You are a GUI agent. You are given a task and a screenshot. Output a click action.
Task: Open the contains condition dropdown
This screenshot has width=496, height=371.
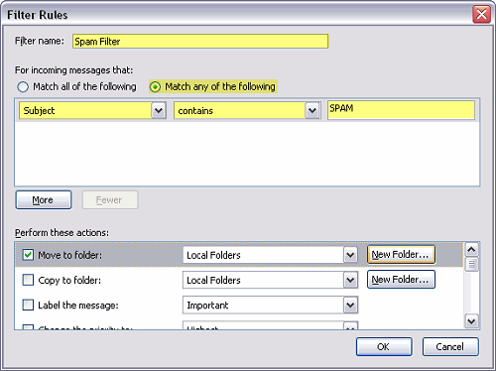(x=247, y=110)
